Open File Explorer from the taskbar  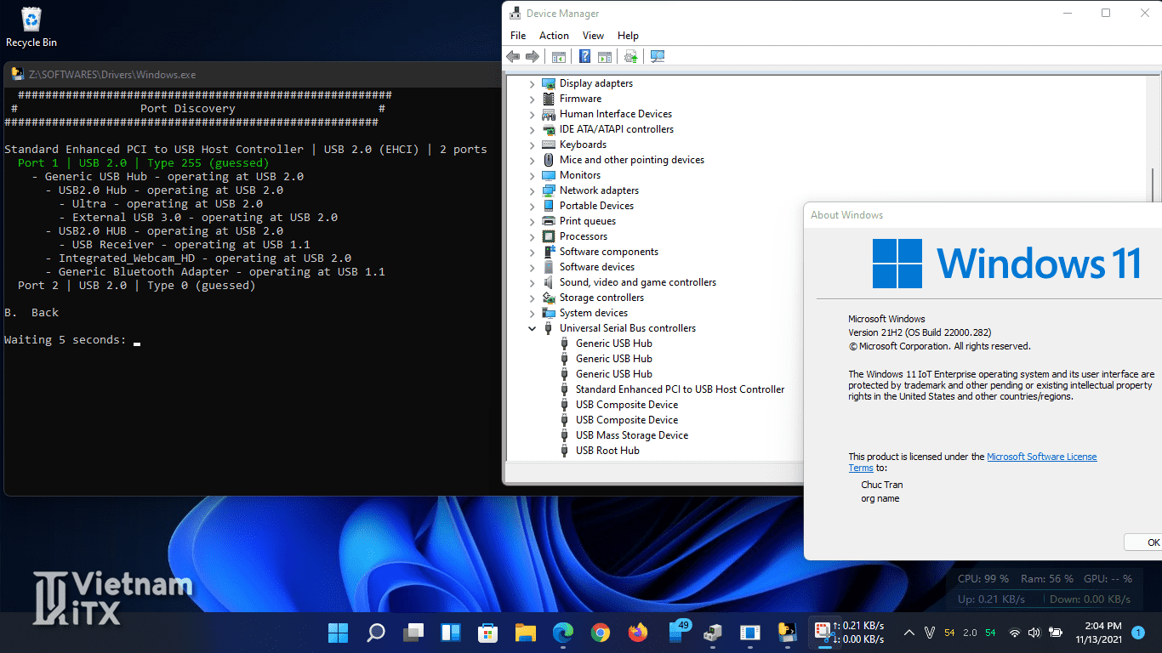[x=525, y=633]
